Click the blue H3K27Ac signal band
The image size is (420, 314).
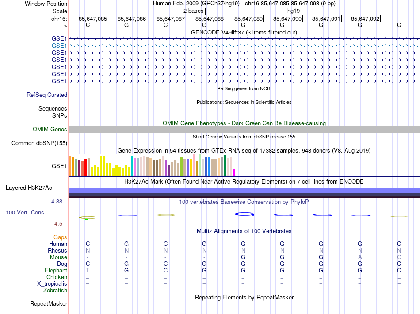tap(244, 190)
